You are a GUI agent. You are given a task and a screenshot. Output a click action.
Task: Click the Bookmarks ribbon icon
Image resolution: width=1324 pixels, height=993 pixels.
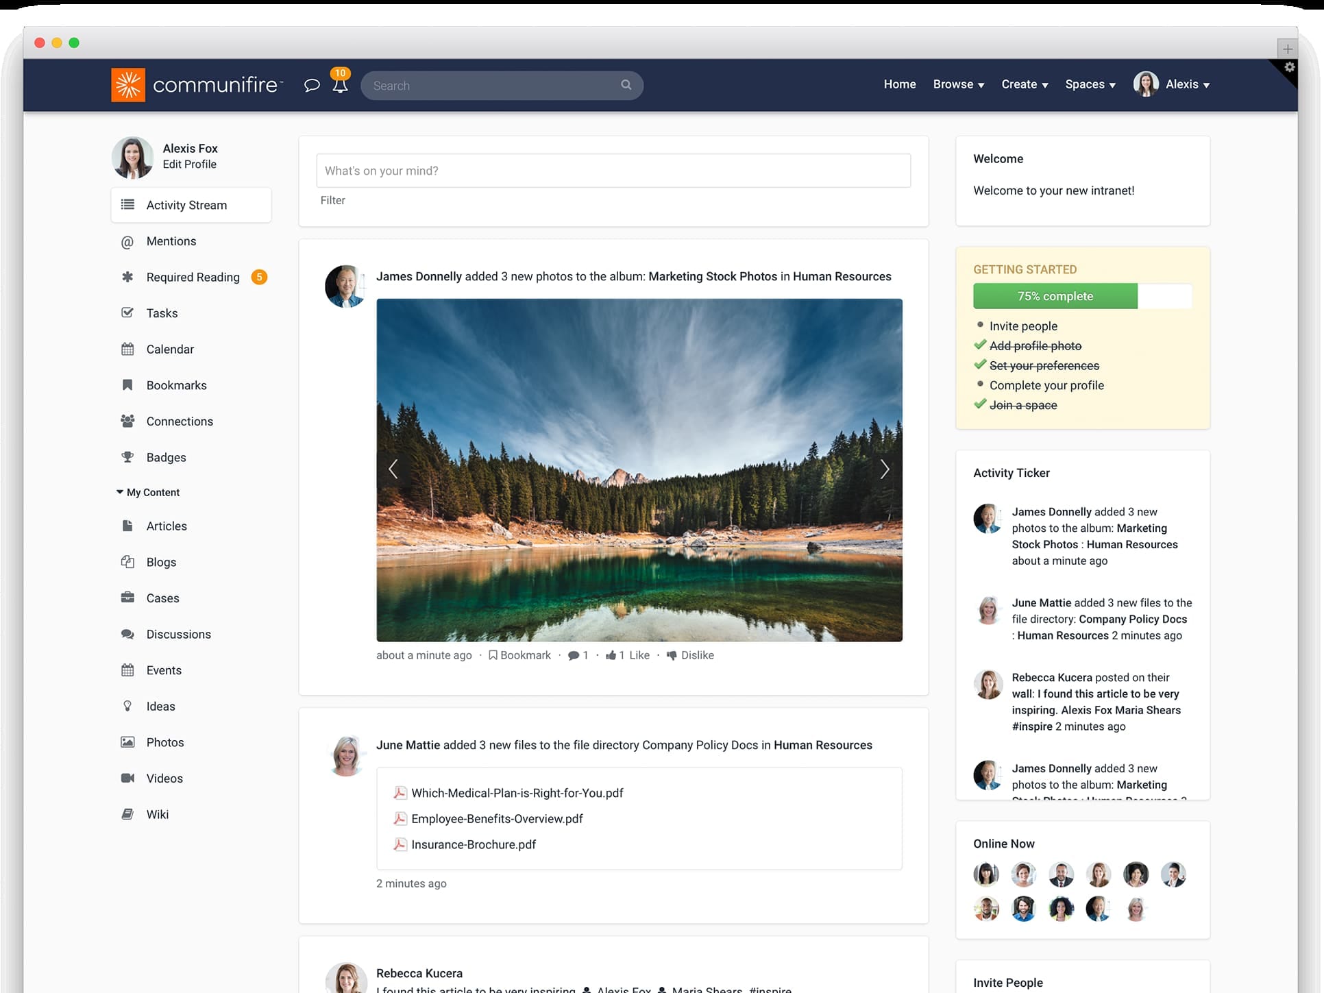click(127, 385)
